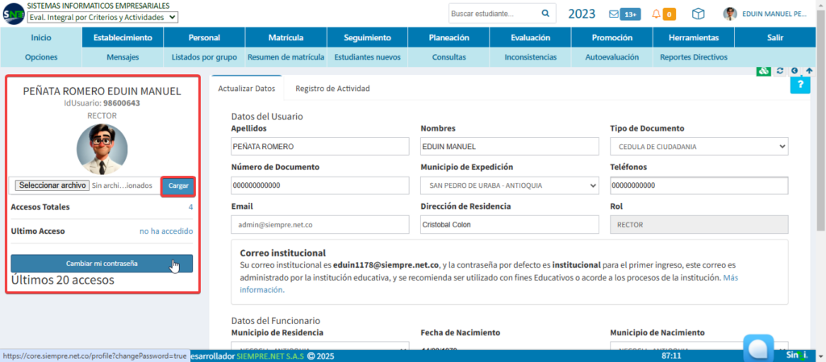Select the Mensajes submenu item
826x362 pixels.
(123, 56)
